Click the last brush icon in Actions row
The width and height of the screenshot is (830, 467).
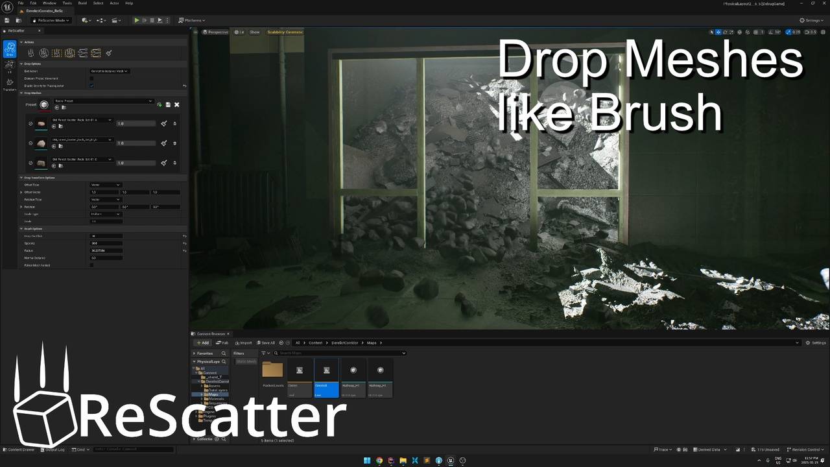(109, 53)
